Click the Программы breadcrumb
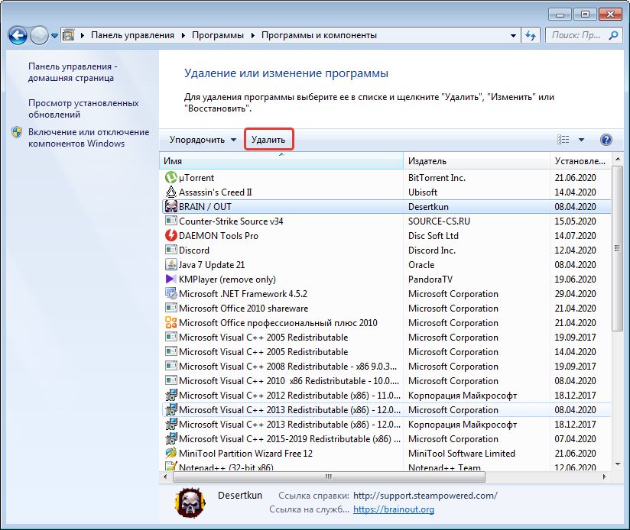The image size is (630, 530). [x=218, y=35]
